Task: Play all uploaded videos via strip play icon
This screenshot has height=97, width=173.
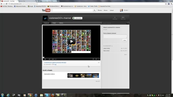Action: point(69,75)
